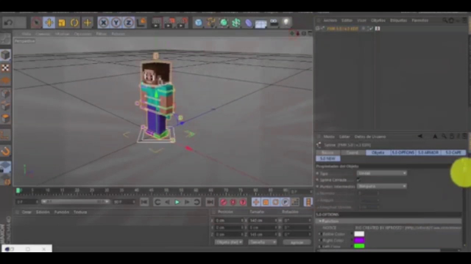Click the Aplicar button
Image resolution: width=471 pixels, height=264 pixels.
coord(296,242)
